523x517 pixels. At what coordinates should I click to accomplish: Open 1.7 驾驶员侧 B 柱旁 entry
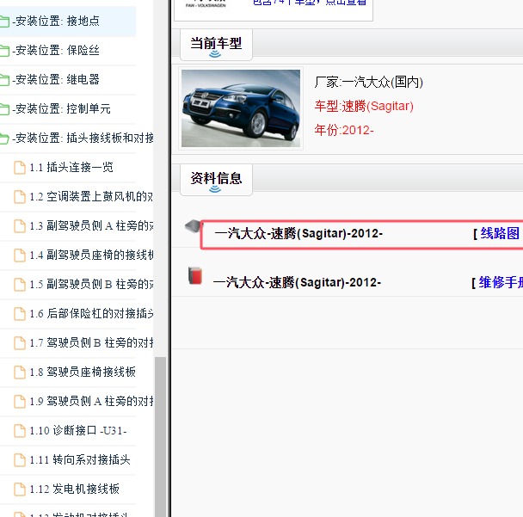click(x=91, y=342)
